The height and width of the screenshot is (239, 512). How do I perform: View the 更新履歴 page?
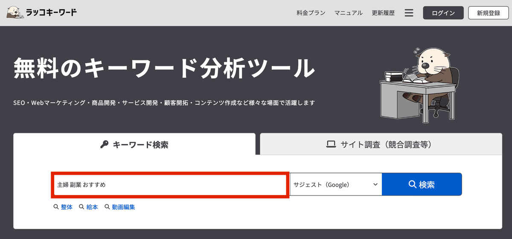click(x=383, y=13)
